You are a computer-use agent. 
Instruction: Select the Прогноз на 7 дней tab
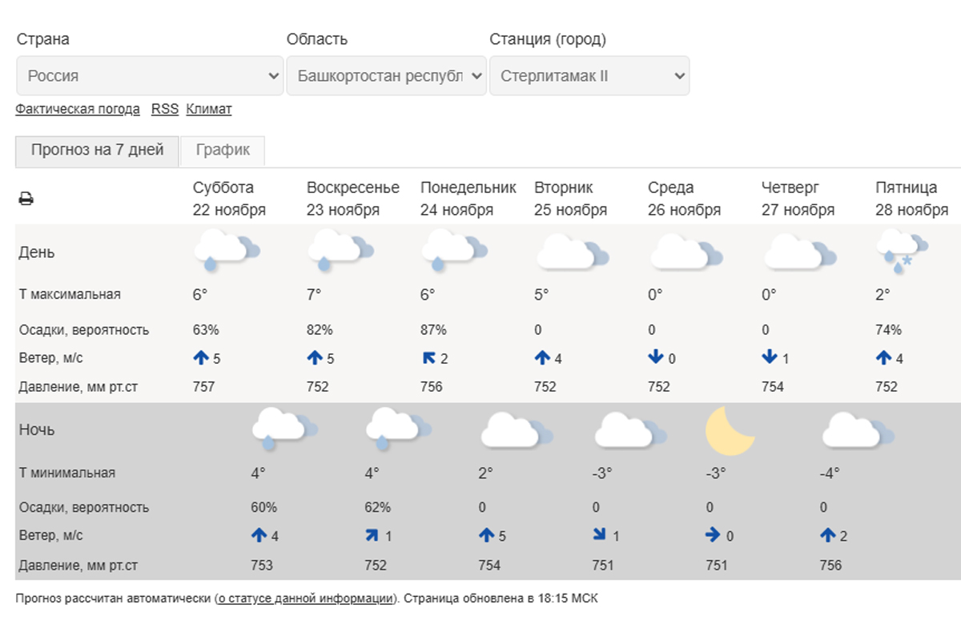click(x=97, y=150)
